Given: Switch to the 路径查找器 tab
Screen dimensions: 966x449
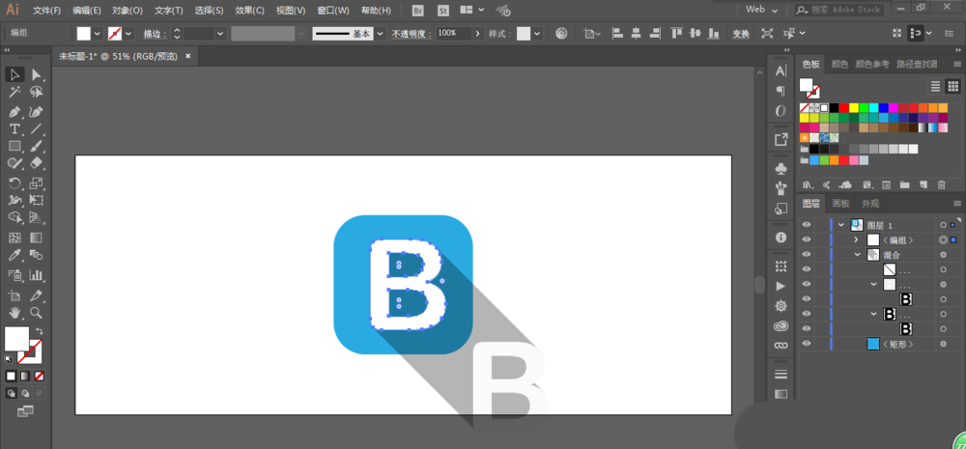Looking at the screenshot, I should tap(917, 64).
